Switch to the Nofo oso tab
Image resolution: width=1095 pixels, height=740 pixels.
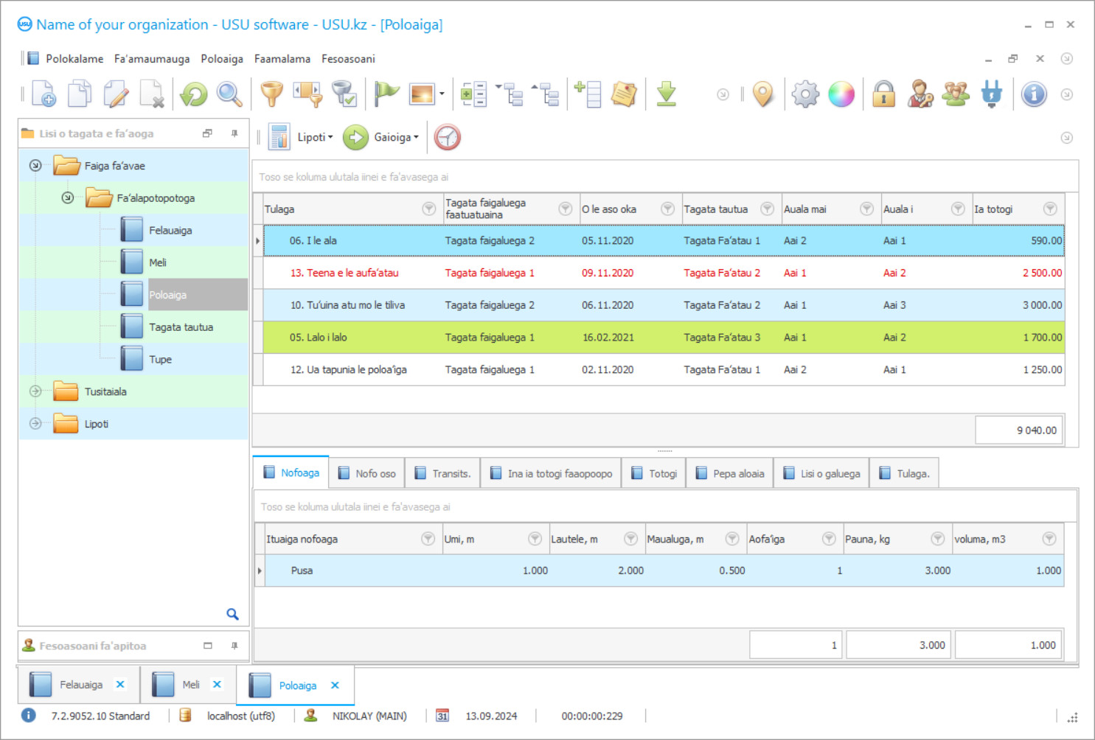coord(367,473)
